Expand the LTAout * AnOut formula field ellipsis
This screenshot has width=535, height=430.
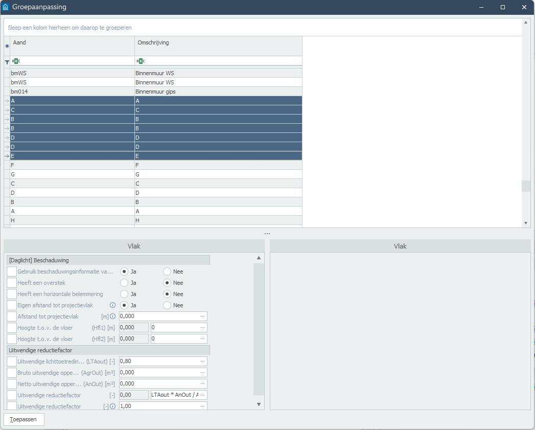203,395
